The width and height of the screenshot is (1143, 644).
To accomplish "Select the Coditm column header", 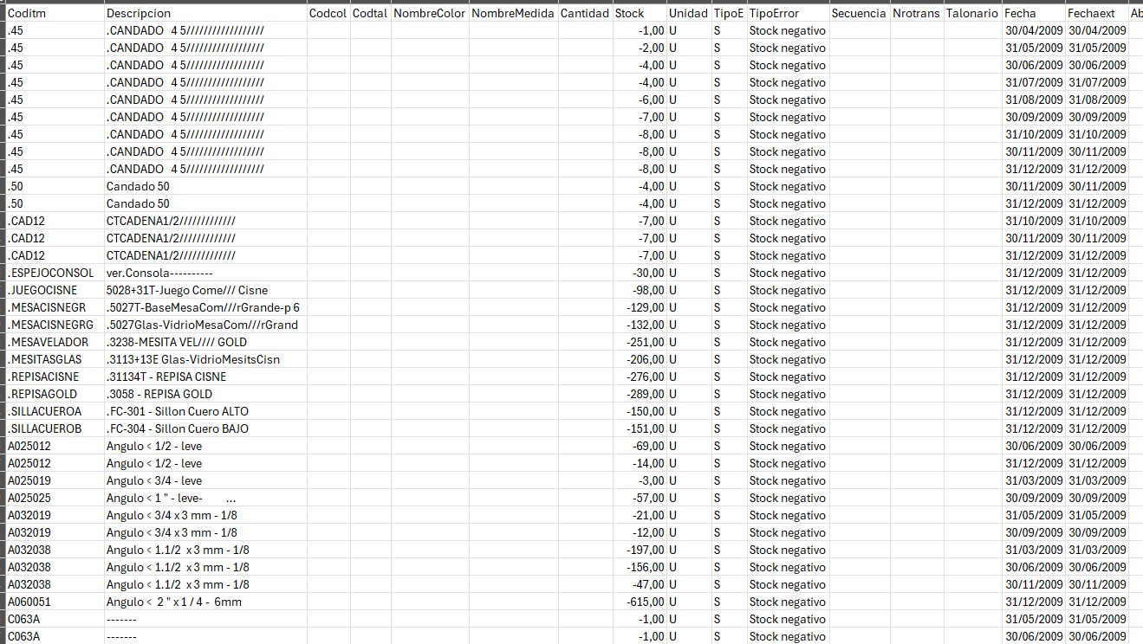I will click(55, 13).
